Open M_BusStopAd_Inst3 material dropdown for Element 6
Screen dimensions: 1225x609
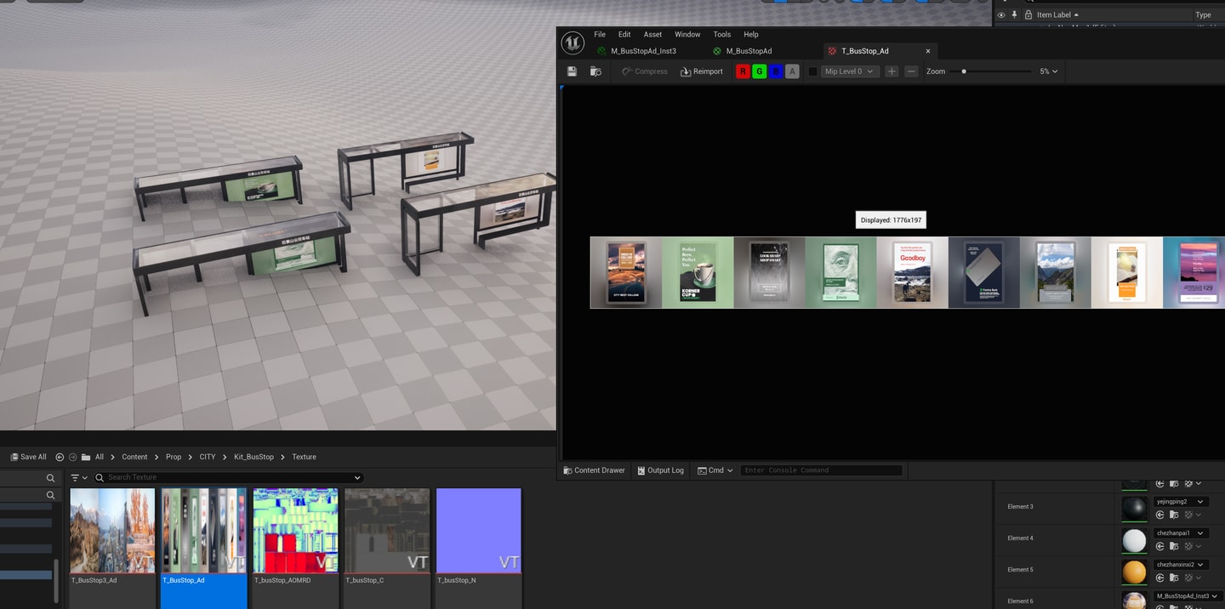(x=1188, y=596)
